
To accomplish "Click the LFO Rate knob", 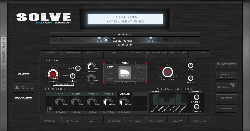I will click(x=190, y=78).
